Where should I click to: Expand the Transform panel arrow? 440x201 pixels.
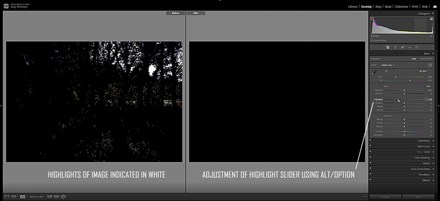click(433, 175)
